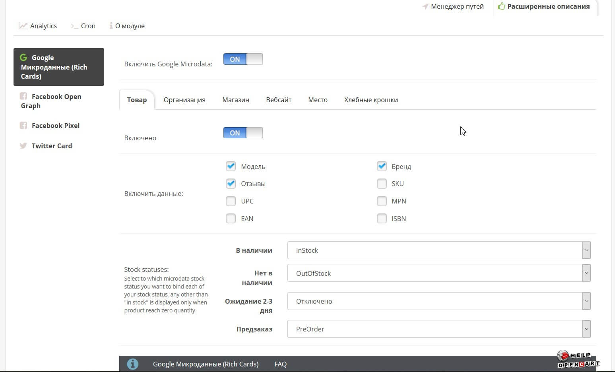Switch to the Организация tab
This screenshot has width=615, height=372.
click(x=184, y=100)
